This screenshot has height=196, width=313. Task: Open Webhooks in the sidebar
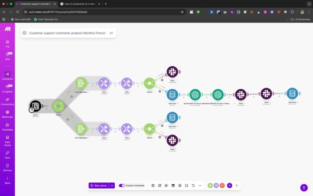pyautogui.click(x=7, y=114)
